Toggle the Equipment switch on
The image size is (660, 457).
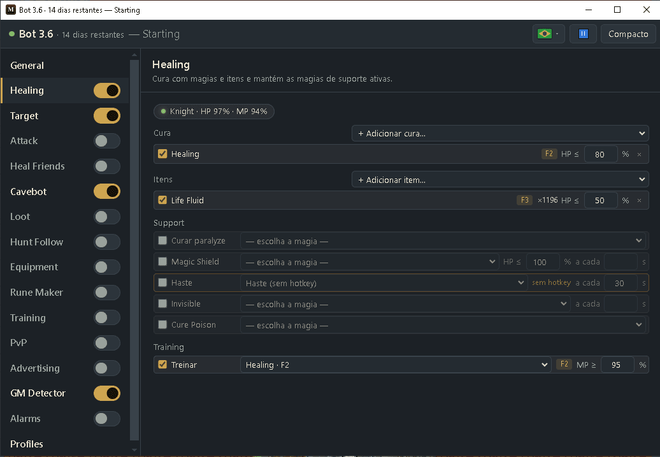click(x=107, y=267)
